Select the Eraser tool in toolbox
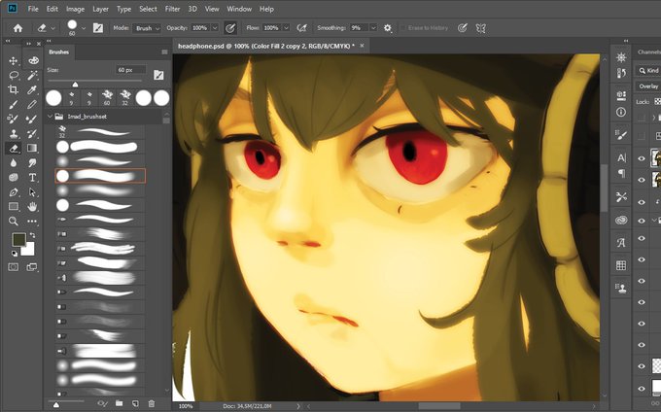This screenshot has width=661, height=412. pos(13,149)
